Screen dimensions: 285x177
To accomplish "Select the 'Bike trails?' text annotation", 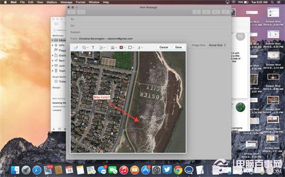I will (x=102, y=97).
